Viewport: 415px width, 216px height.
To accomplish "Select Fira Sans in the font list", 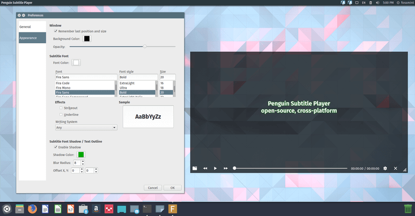I will (85, 92).
